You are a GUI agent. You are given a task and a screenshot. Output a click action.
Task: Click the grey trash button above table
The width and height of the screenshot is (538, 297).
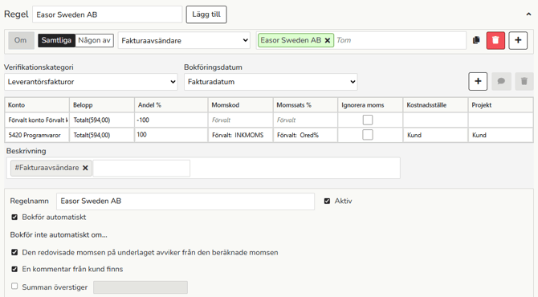pyautogui.click(x=524, y=81)
